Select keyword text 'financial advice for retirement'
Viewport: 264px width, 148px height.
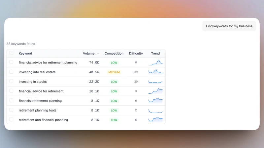(41, 91)
